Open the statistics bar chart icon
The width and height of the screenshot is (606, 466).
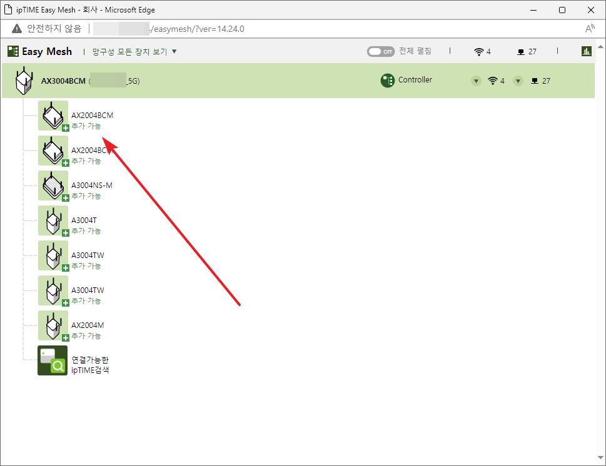click(586, 51)
